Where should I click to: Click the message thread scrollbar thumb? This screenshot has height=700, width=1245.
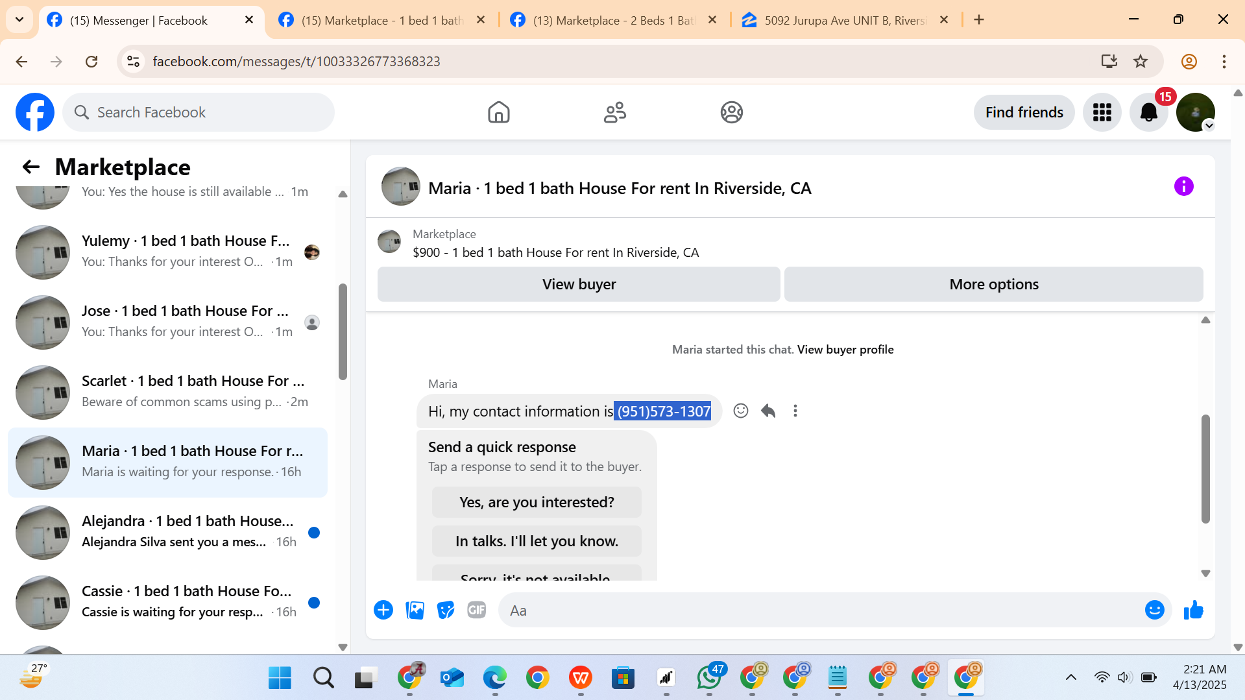(1205, 468)
